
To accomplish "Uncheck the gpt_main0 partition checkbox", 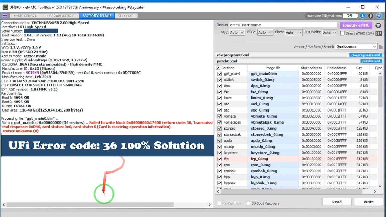I will click(220, 74).
